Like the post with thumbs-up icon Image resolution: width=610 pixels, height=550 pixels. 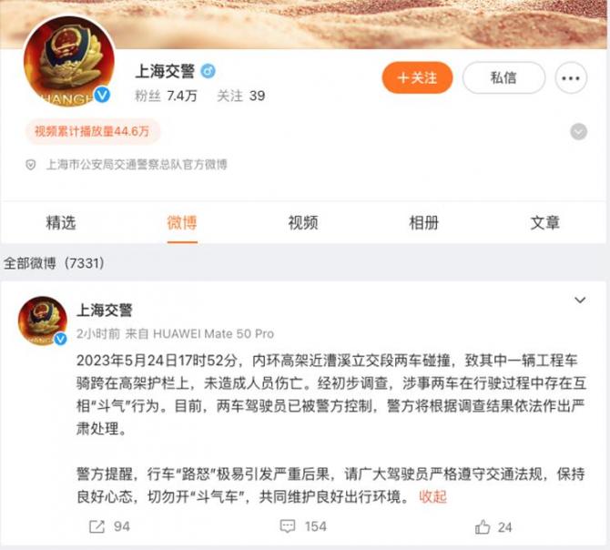(x=483, y=527)
